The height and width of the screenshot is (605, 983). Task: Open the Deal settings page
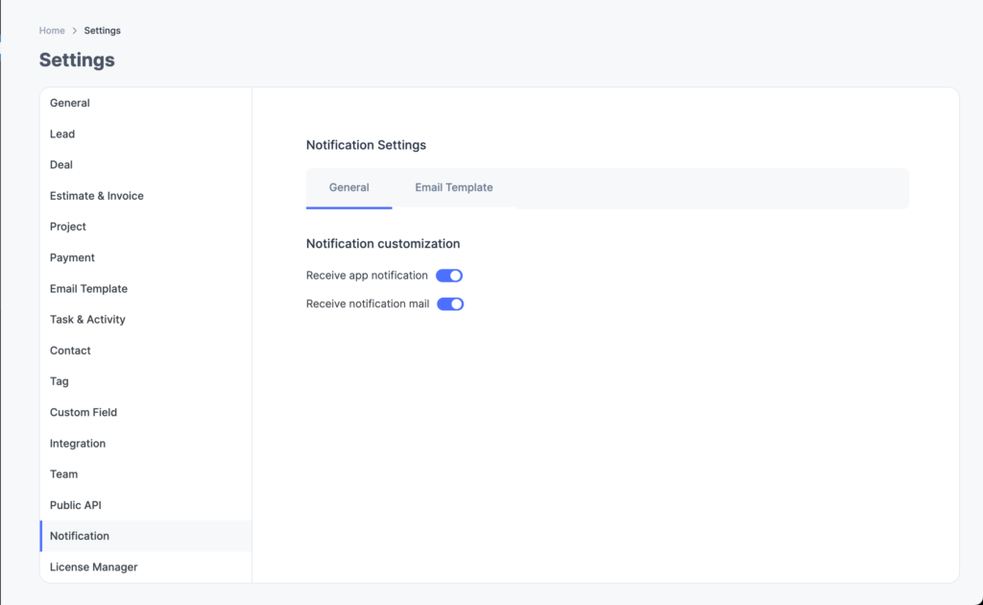tap(60, 164)
